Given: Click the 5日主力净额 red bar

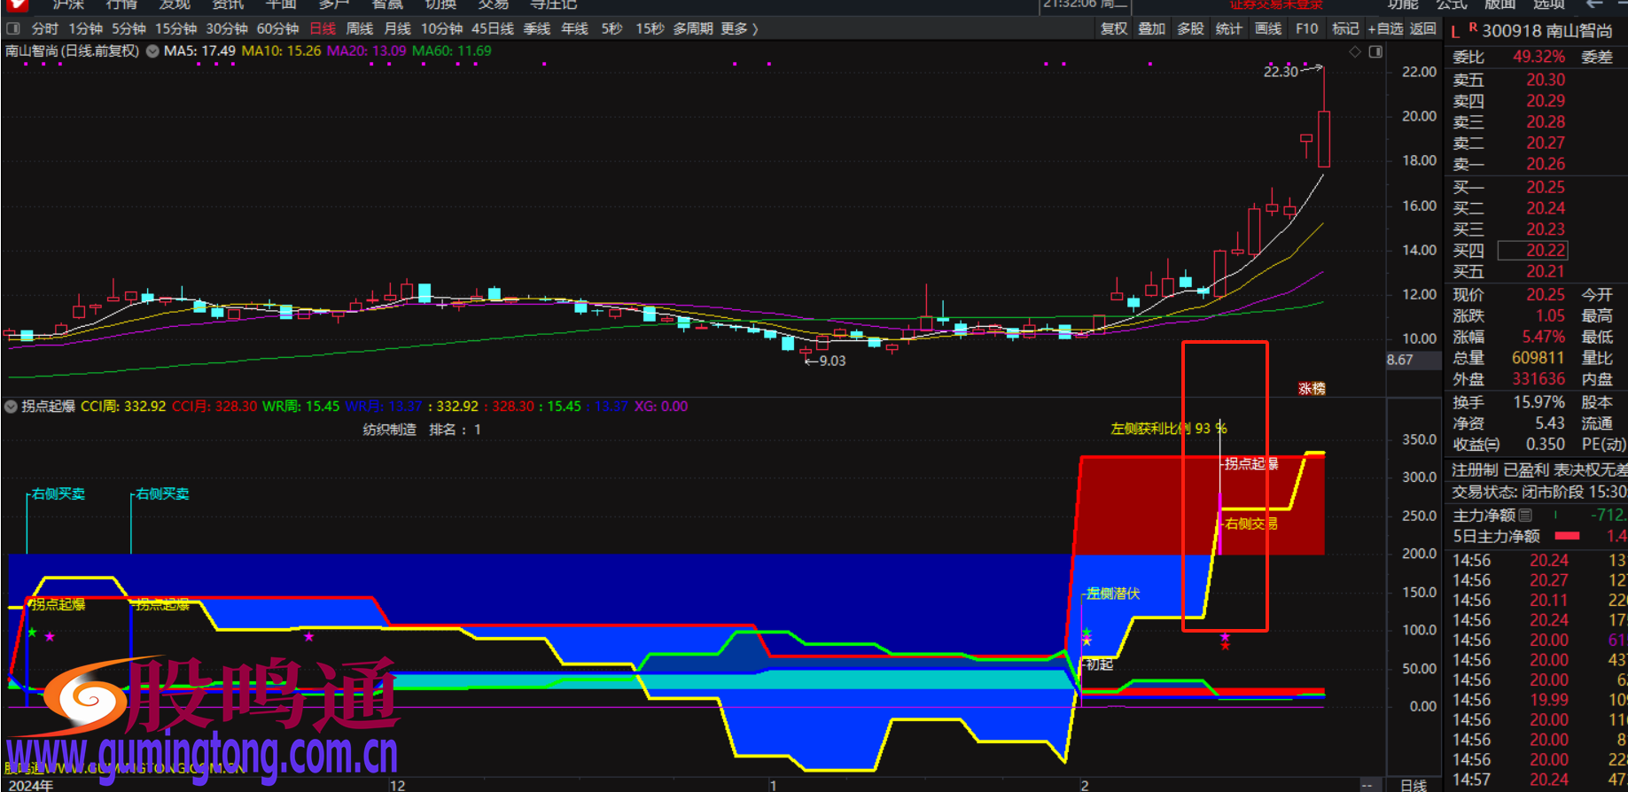Looking at the screenshot, I should [x=1567, y=536].
